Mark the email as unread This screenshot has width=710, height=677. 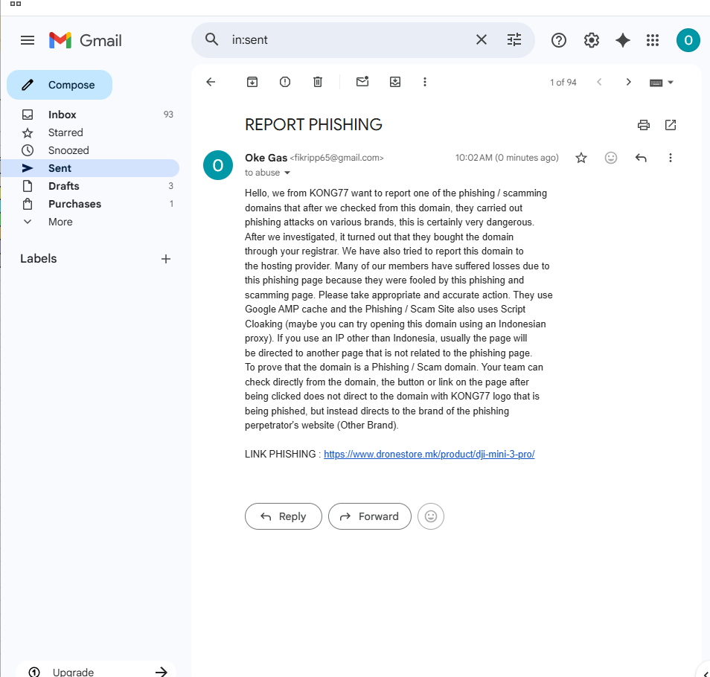click(x=362, y=81)
